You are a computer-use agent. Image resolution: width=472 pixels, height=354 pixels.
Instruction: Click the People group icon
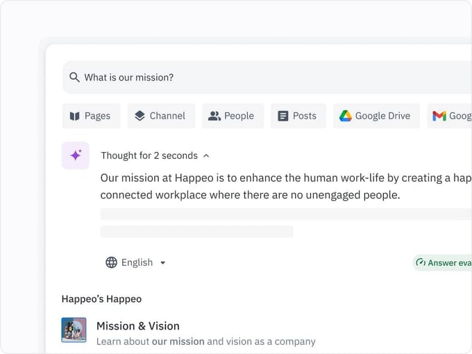214,116
